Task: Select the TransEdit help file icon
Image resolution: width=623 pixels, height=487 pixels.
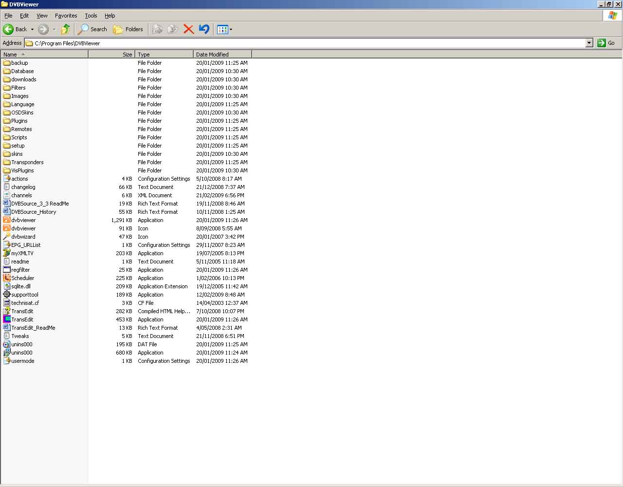Action: (7, 311)
